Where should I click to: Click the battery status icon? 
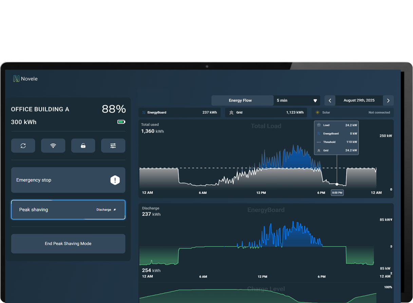121,122
